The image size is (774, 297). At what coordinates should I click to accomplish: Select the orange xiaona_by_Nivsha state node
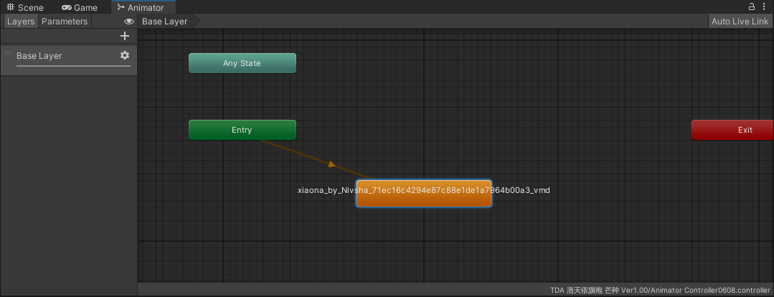click(424, 194)
